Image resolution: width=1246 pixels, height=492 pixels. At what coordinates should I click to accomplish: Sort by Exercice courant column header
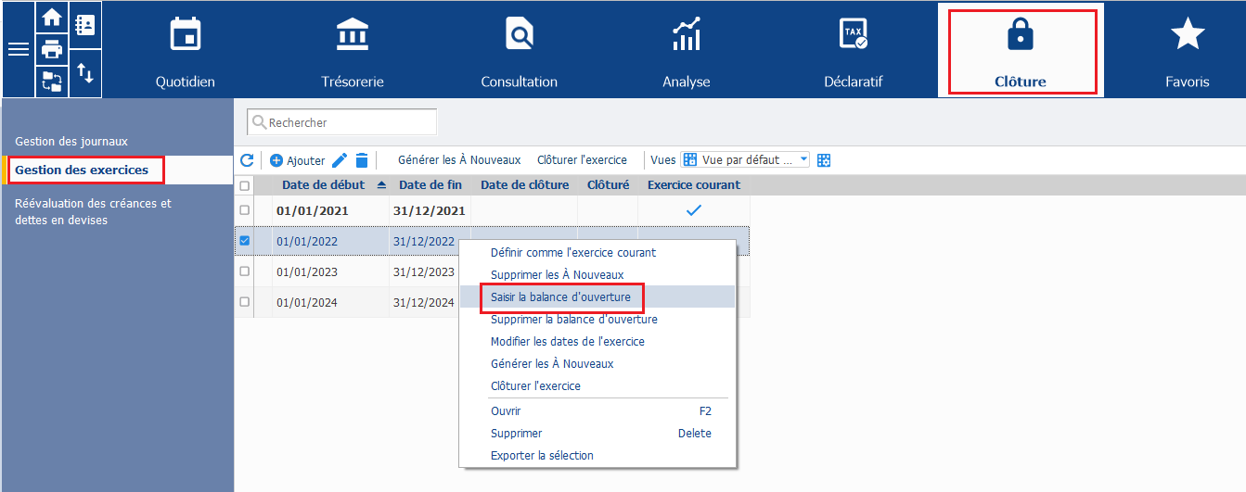pos(694,184)
